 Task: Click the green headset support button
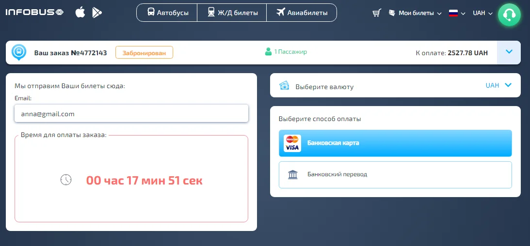pyautogui.click(x=509, y=15)
